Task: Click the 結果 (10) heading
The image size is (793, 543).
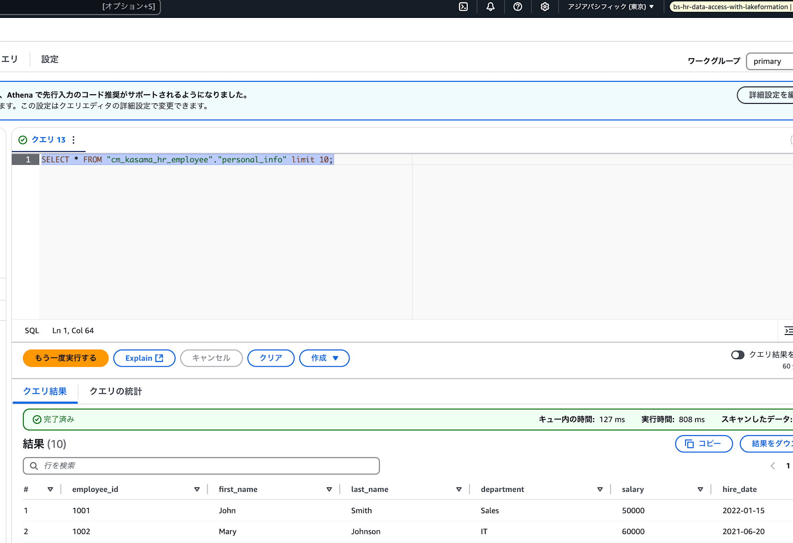Action: (44, 444)
